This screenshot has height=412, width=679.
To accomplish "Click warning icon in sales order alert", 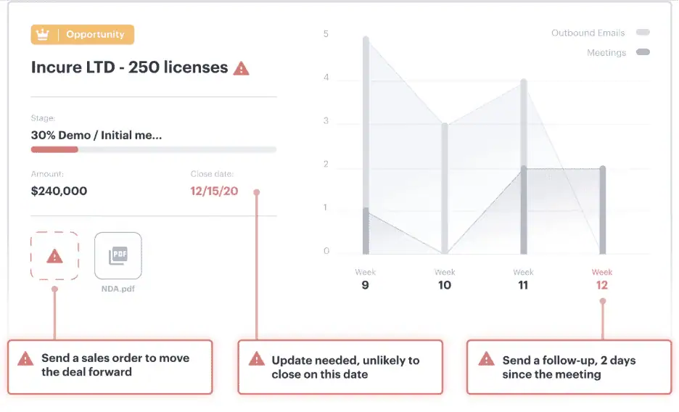I will pyautogui.click(x=25, y=359).
